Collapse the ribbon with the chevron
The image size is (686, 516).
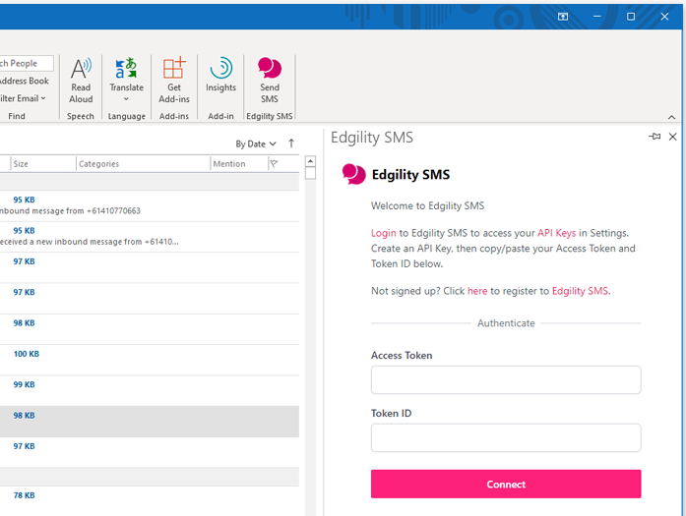tap(671, 117)
